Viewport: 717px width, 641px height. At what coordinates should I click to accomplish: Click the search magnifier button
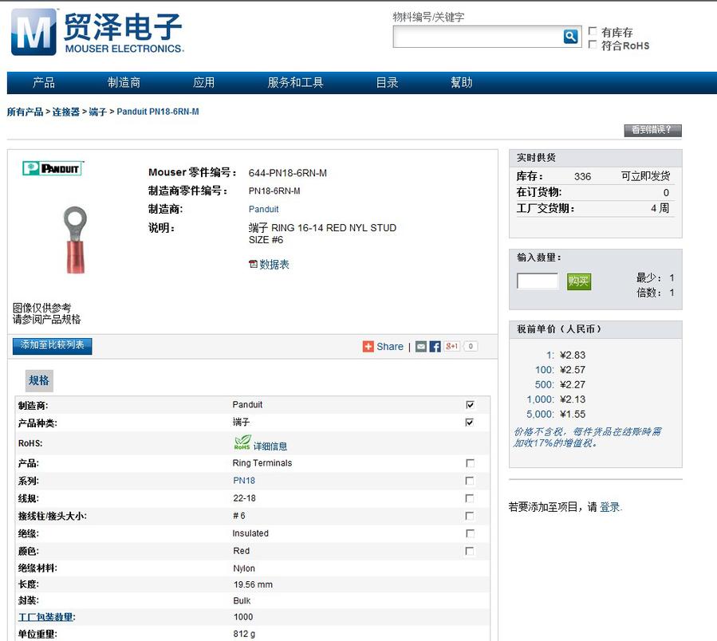click(x=570, y=37)
